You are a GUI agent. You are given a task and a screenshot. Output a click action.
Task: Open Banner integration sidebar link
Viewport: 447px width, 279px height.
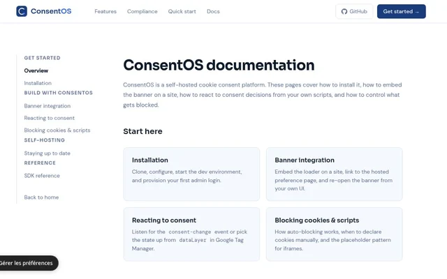tap(47, 106)
